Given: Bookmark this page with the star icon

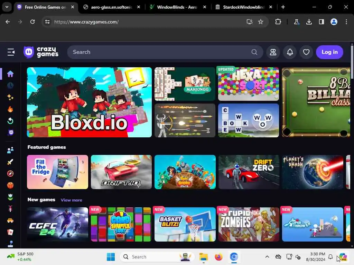Looking at the screenshot, I should point(261,22).
